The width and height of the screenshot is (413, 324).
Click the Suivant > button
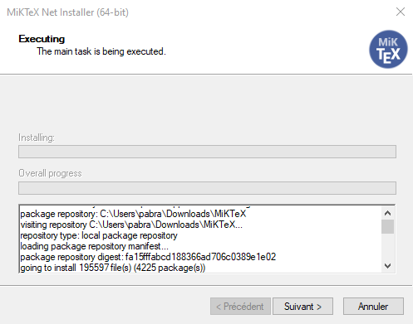(x=302, y=306)
